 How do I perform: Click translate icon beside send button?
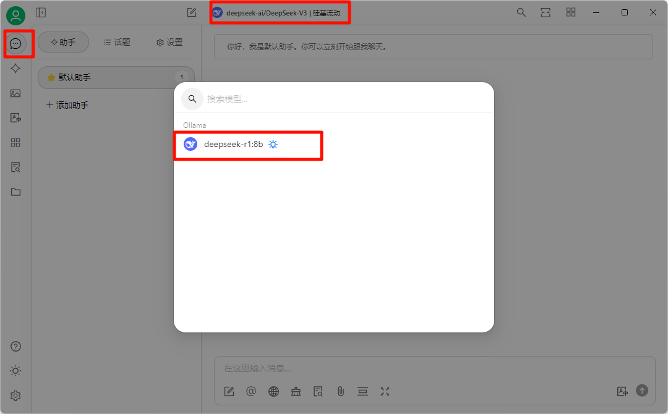tap(622, 392)
